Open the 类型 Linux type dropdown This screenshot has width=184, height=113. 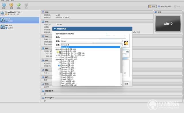click(x=92, y=41)
